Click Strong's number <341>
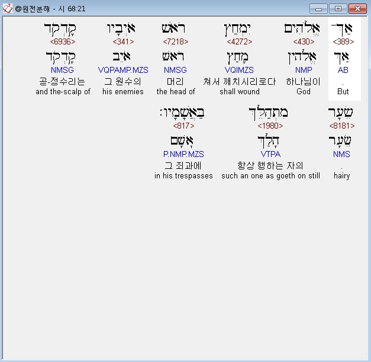Screen dimensions: 371x362 [123, 41]
